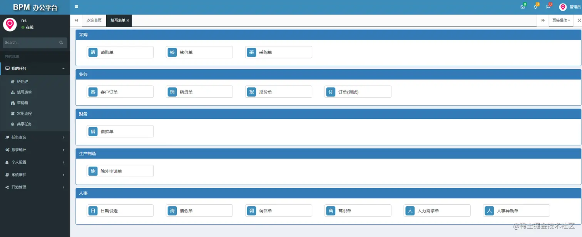Open the 除外申请单 form label
The image size is (582, 237).
111,171
